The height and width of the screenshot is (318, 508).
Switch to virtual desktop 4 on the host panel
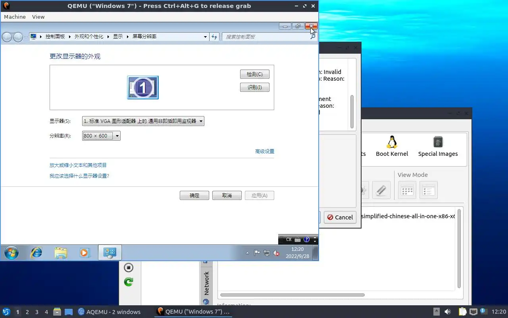click(x=46, y=312)
